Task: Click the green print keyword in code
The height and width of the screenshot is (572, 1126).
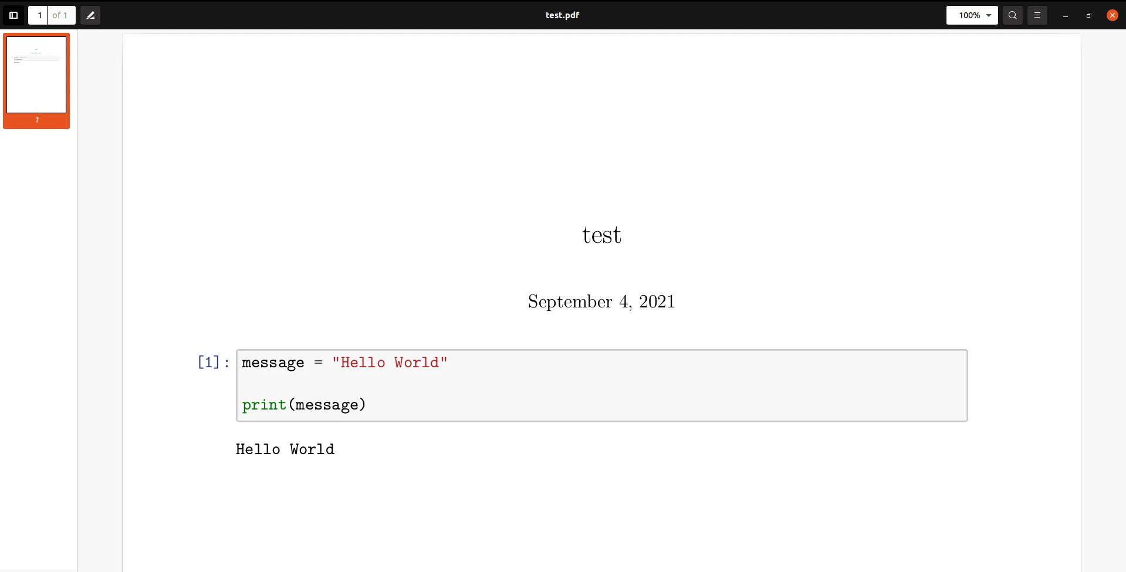Action: 264,405
